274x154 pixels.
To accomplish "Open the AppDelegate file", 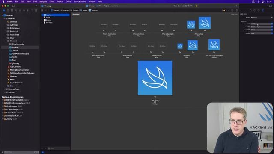I will (15, 67).
